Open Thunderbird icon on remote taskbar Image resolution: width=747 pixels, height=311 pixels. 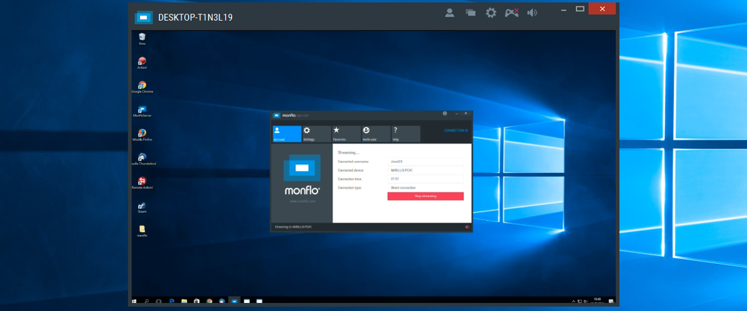(x=222, y=301)
